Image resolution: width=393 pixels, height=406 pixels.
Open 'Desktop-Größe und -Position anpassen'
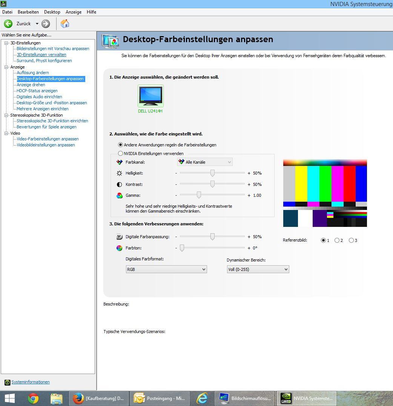tap(52, 103)
